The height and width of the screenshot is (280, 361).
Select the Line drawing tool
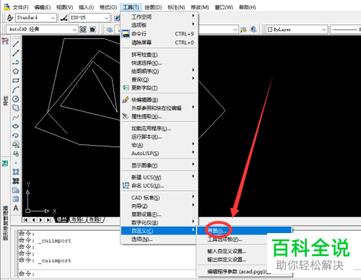pyautogui.click(x=16, y=44)
